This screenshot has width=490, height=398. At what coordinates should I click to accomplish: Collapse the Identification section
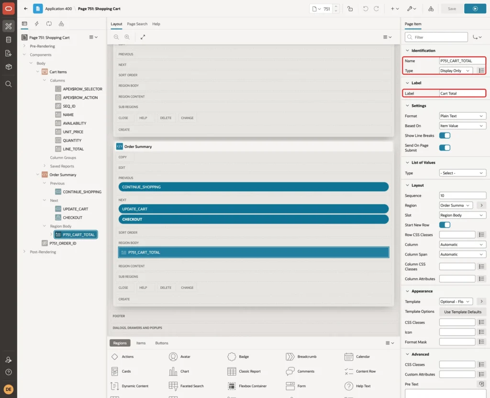tap(407, 51)
